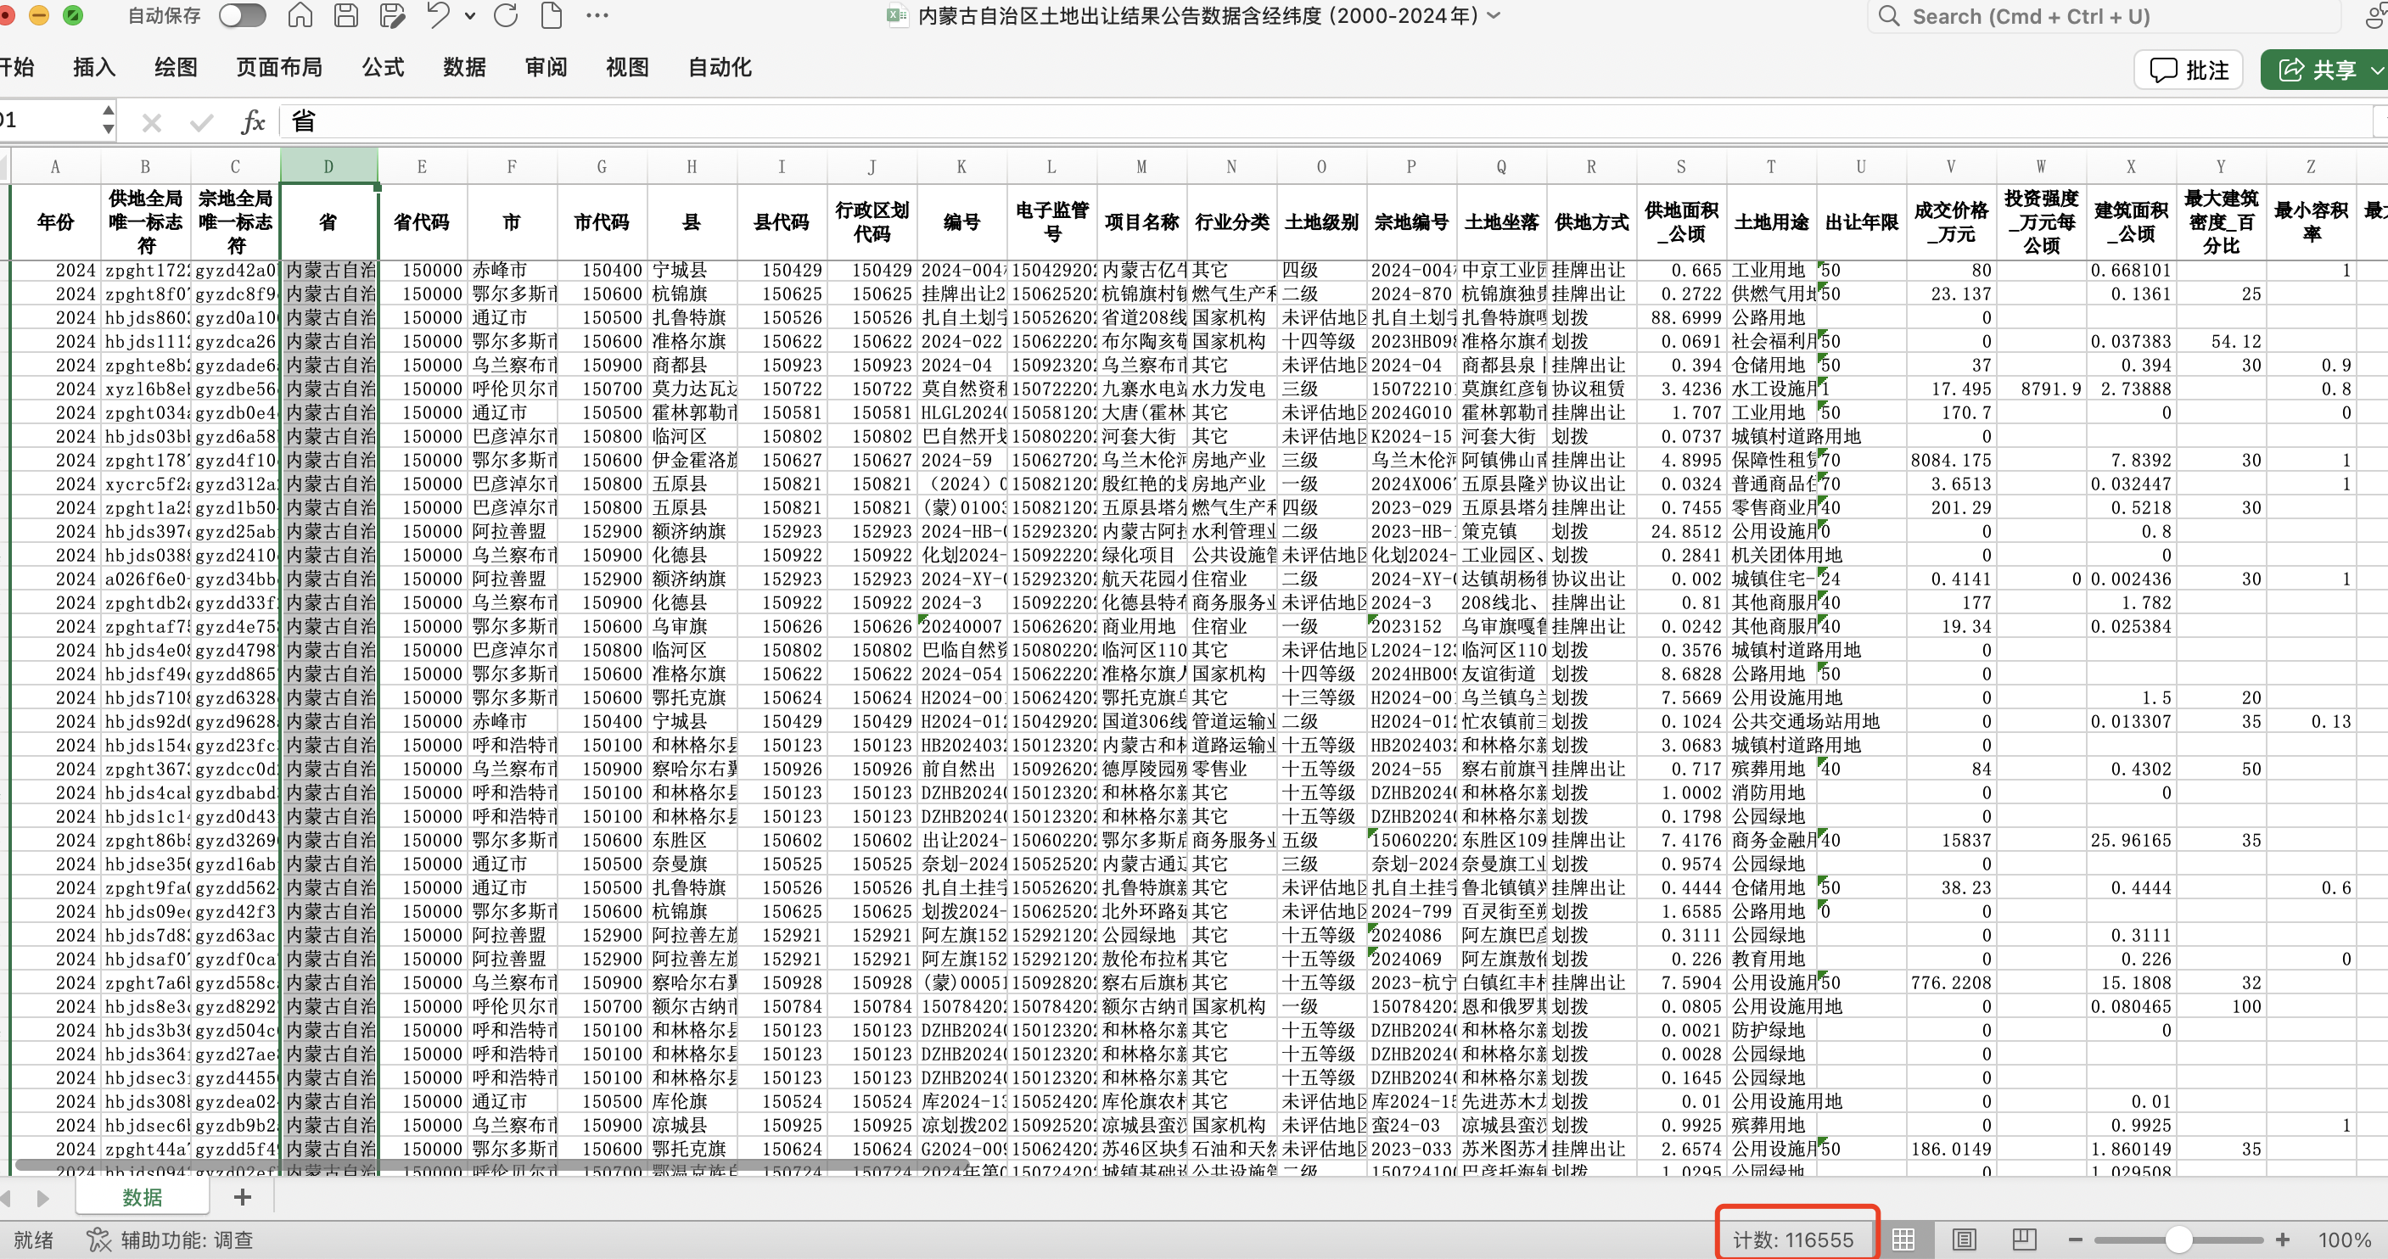Switch to Normal grid view in status bar
This screenshot has height=1259, width=2388.
click(x=1903, y=1239)
